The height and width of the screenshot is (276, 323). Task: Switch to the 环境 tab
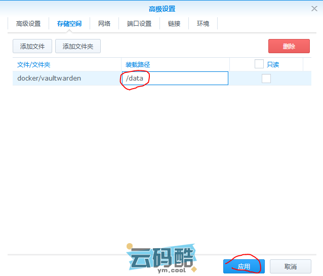tap(203, 23)
